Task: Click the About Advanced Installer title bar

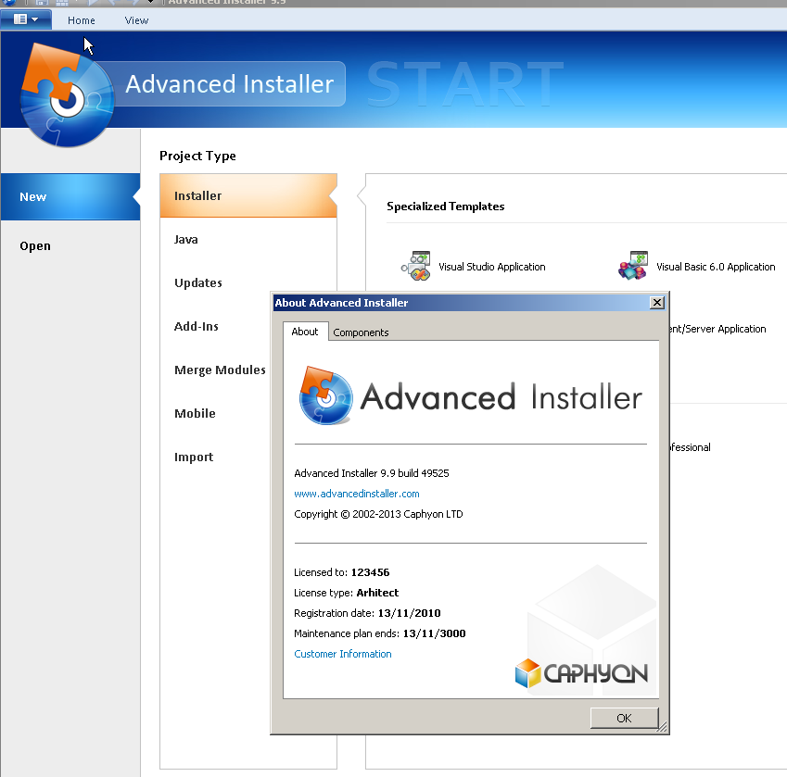Action: (461, 302)
